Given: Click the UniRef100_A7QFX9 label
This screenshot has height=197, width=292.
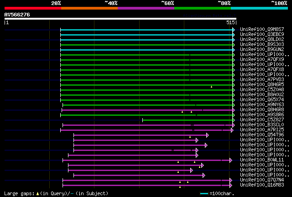Looking at the screenshot, I should click(262, 60).
